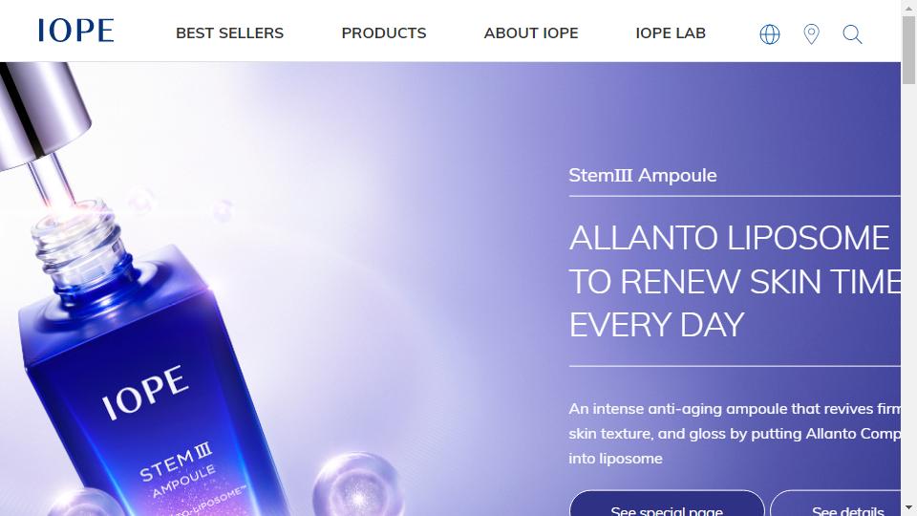
Task: Click the See special page button
Action: (x=667, y=504)
